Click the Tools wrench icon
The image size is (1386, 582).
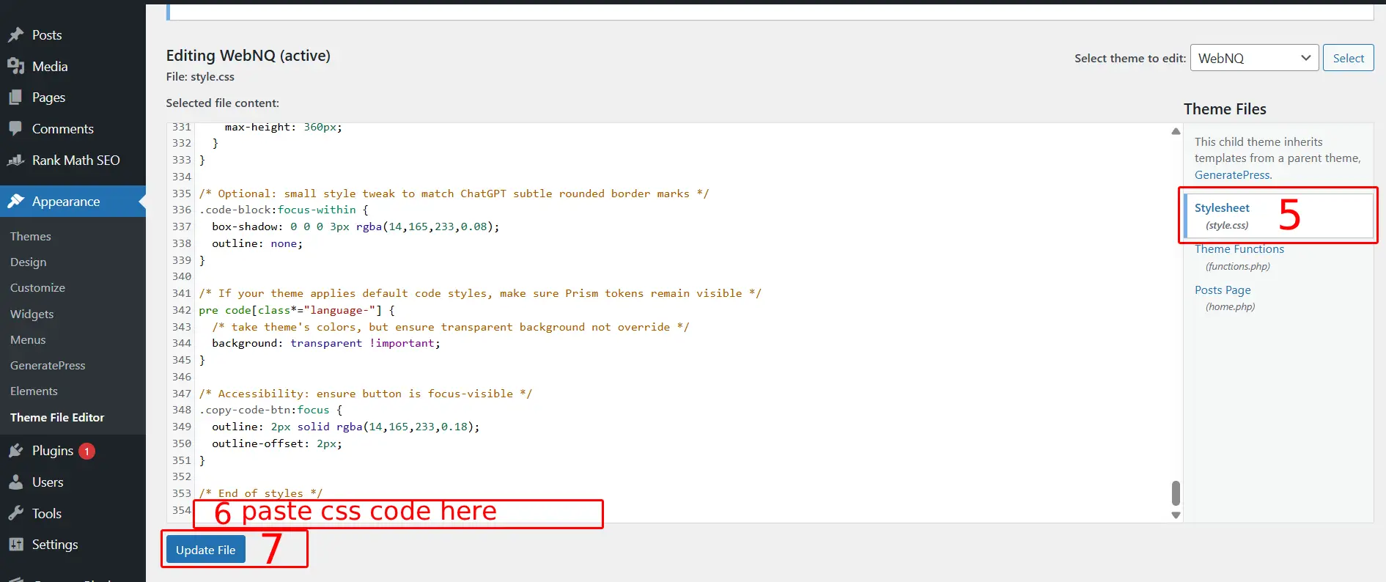tap(16, 514)
